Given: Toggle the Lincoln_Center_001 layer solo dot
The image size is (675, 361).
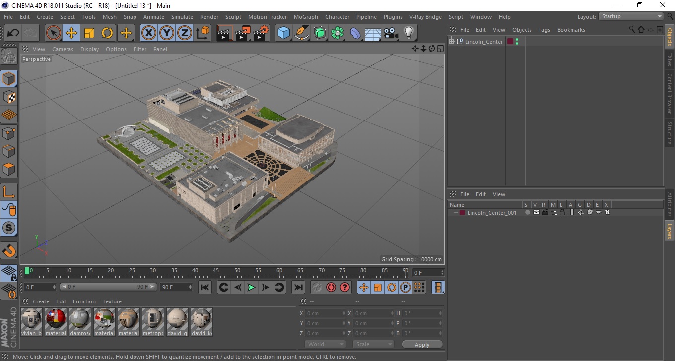Looking at the screenshot, I should tap(527, 213).
